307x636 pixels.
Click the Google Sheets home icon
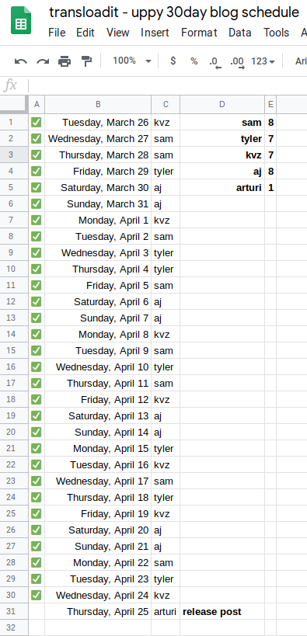point(21,20)
